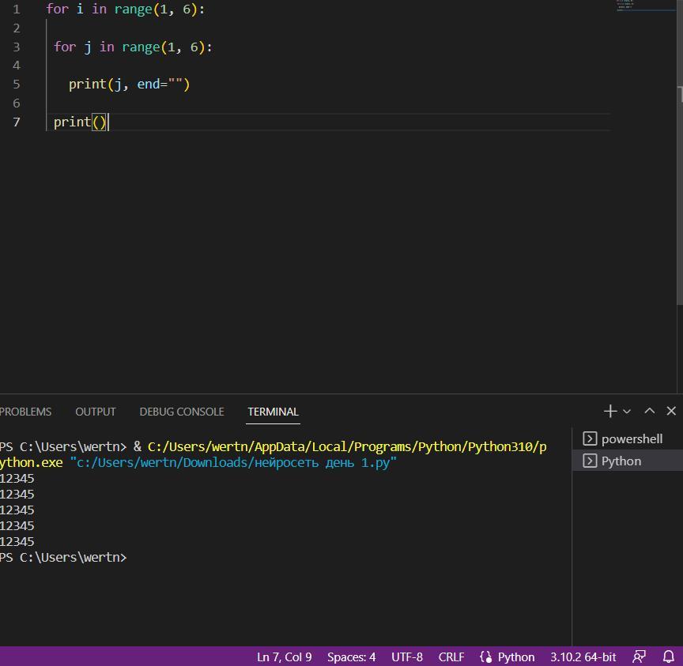Image resolution: width=683 pixels, height=666 pixels.
Task: Click Ln 7, Col 9 cursor position
Action: click(x=284, y=657)
